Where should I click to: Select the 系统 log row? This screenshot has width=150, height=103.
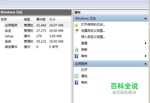click(35, 42)
